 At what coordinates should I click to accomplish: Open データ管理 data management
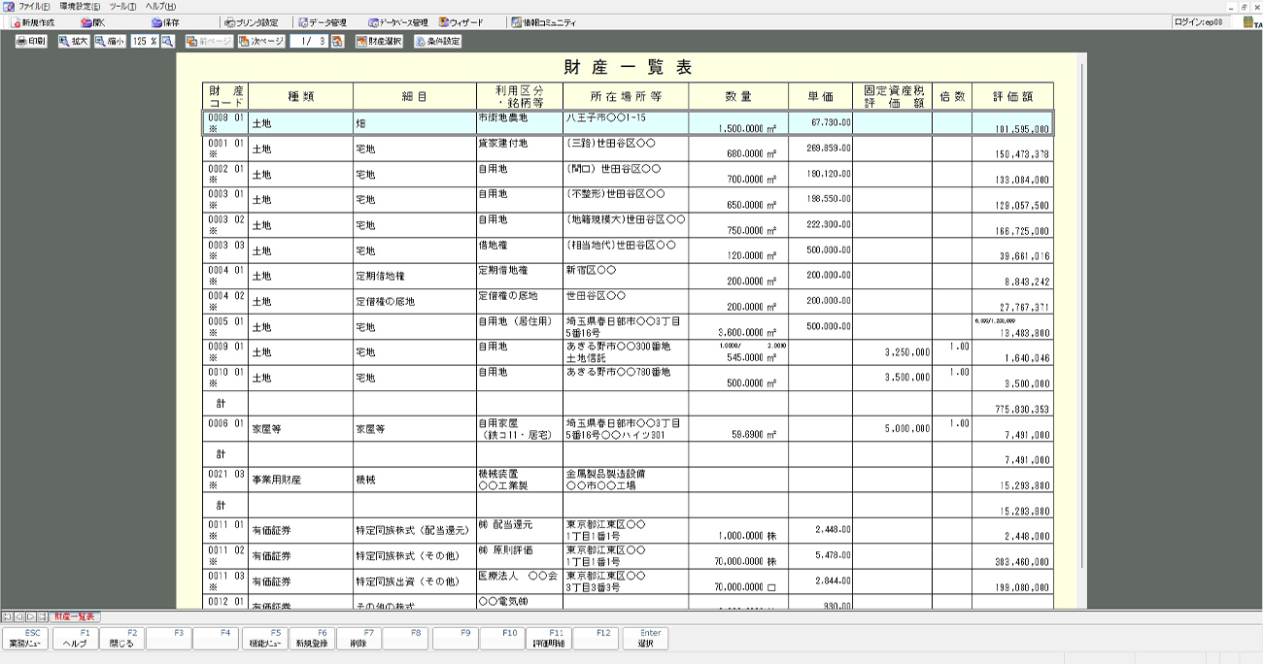(x=322, y=22)
